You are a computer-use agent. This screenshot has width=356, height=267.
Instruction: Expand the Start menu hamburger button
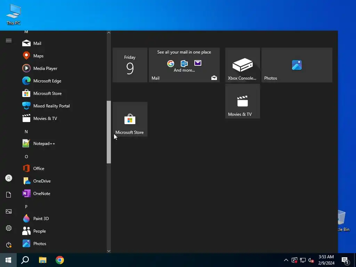(9, 40)
